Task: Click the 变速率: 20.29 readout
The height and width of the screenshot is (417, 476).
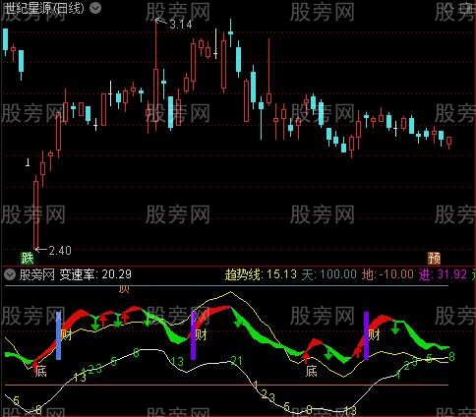Action: coord(95,274)
